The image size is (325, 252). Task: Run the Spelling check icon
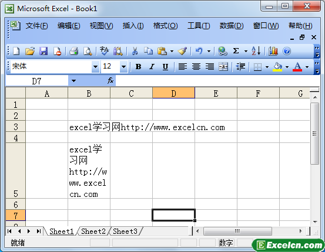click(104, 51)
